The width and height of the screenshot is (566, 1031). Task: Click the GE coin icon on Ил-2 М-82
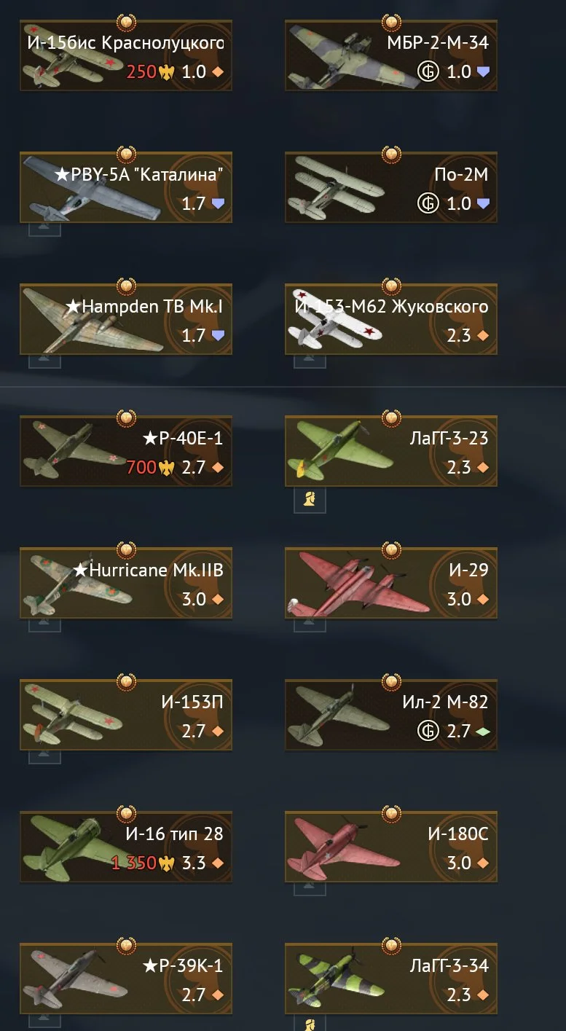pos(428,731)
